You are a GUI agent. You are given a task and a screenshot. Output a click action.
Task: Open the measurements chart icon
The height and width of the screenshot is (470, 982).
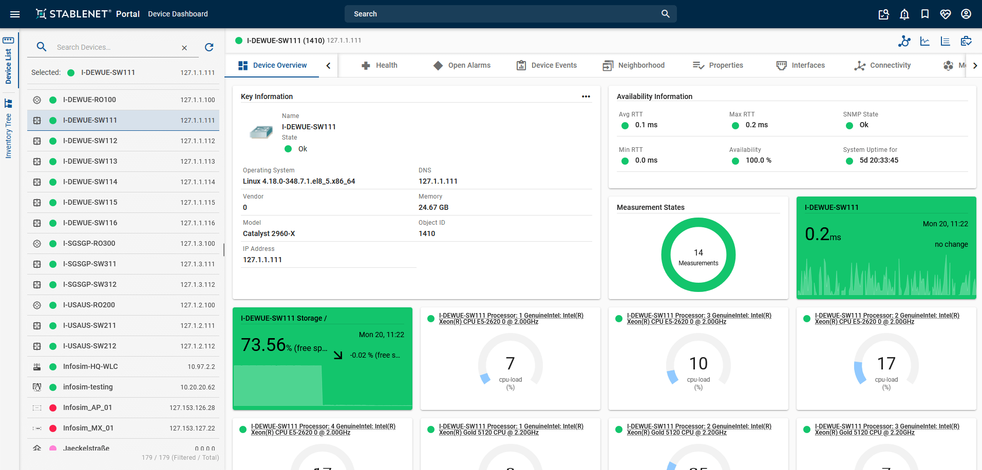925,41
